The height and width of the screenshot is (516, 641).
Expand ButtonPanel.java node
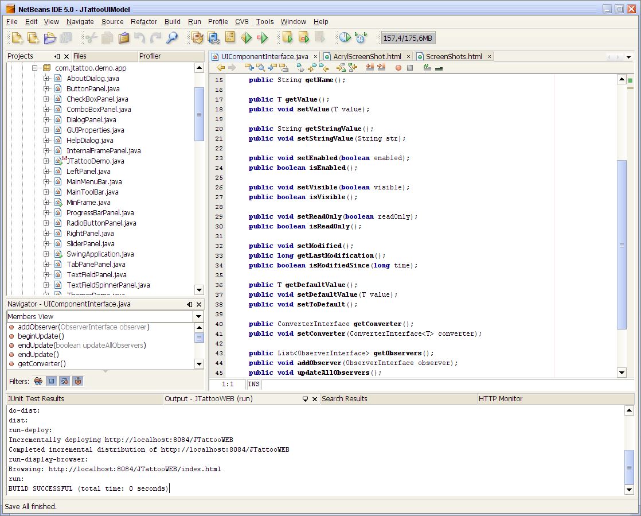click(x=46, y=88)
